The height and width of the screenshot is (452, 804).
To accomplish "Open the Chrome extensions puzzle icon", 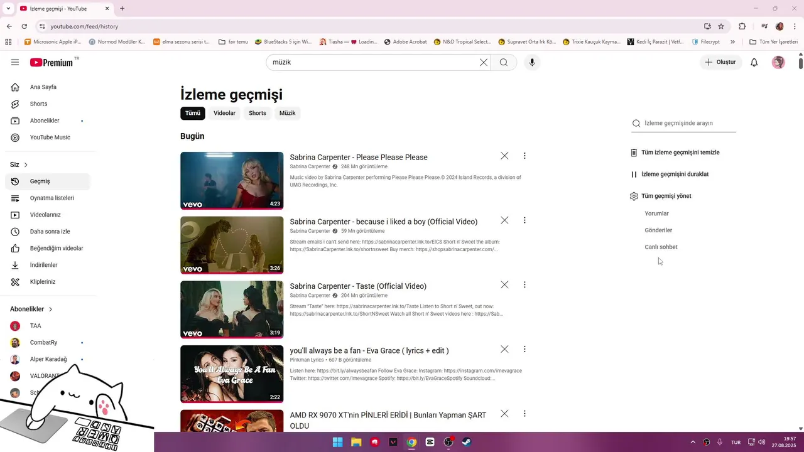I will 742,26.
